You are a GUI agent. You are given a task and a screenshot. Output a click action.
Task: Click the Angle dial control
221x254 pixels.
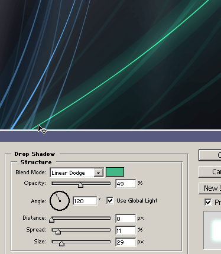(x=60, y=201)
